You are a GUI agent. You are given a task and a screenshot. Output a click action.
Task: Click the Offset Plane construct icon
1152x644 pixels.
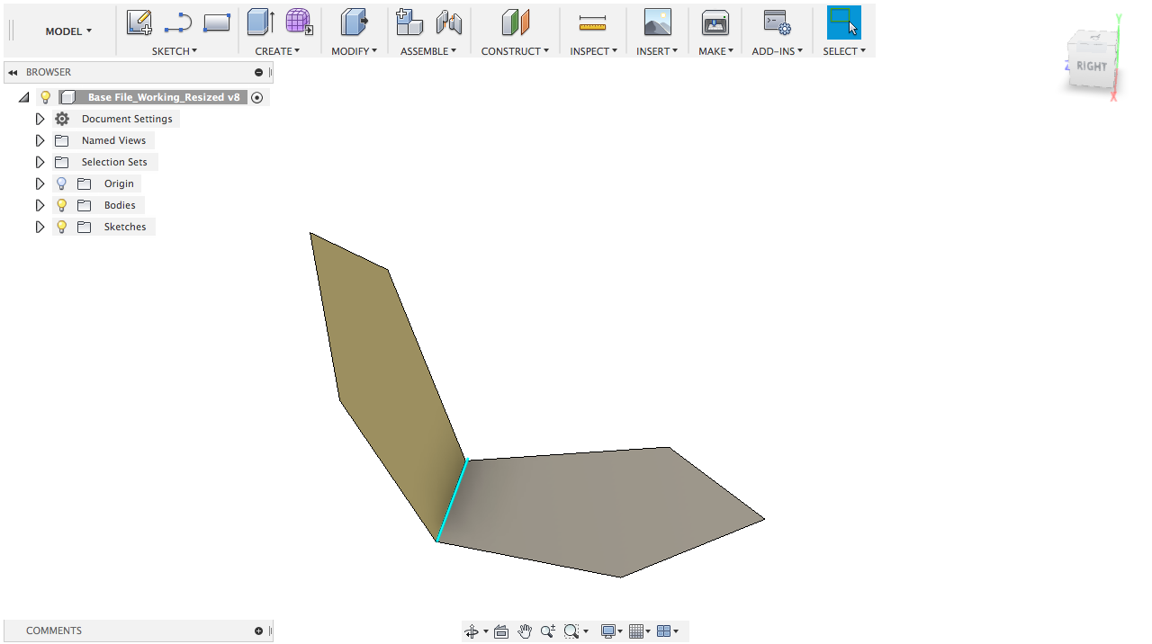(515, 22)
